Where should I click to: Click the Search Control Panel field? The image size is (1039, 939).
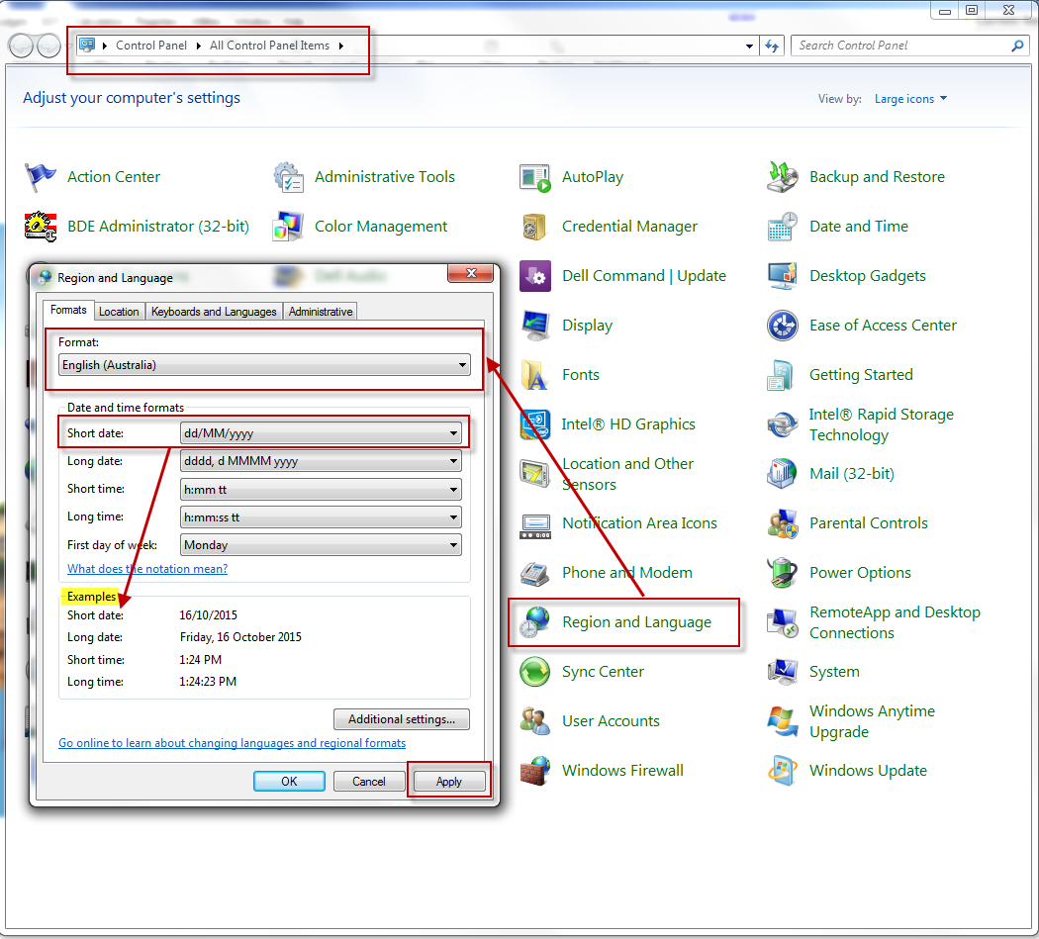pyautogui.click(x=900, y=46)
